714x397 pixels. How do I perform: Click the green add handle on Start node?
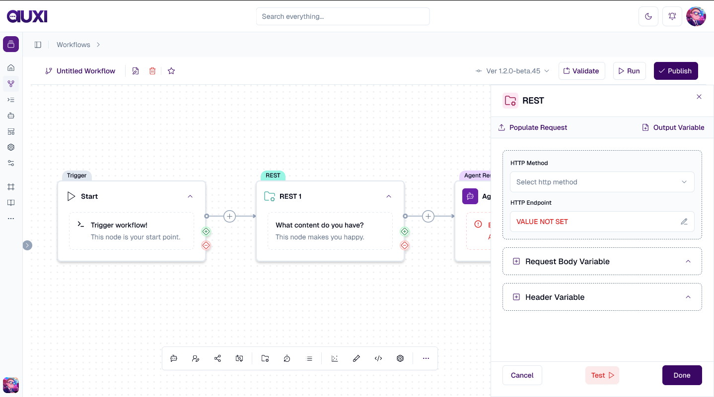tap(206, 231)
